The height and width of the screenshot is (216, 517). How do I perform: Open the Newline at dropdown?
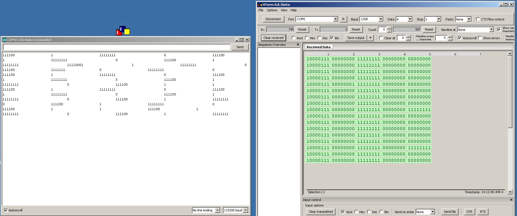click(491, 29)
